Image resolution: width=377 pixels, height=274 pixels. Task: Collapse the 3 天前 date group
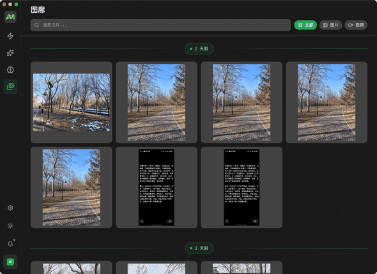coord(199,248)
